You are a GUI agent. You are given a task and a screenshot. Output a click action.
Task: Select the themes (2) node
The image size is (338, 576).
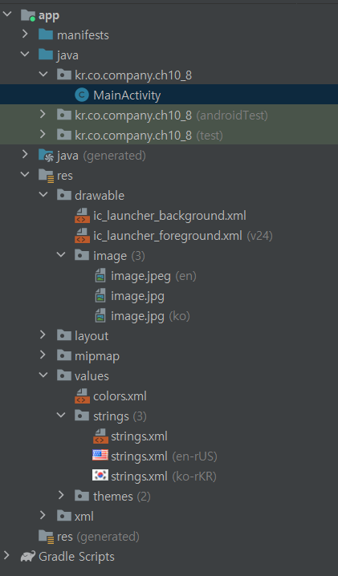122,496
